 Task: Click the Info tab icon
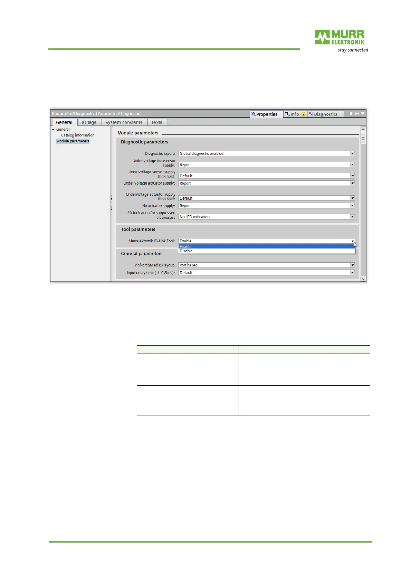[287, 114]
